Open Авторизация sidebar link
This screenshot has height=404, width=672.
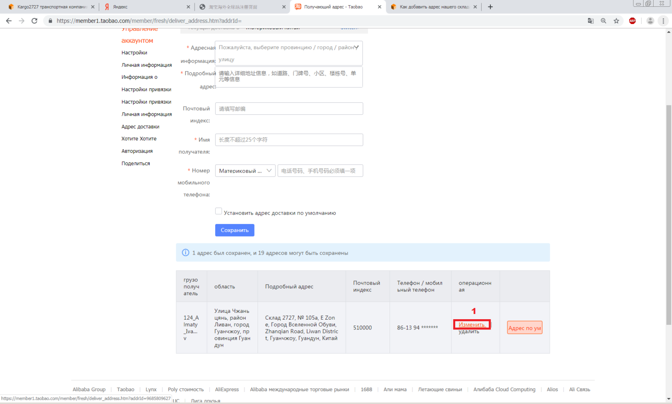(x=137, y=151)
